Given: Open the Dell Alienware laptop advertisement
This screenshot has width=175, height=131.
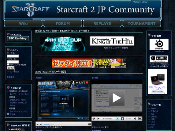Looking at the screenshot, I should click(x=157, y=80).
